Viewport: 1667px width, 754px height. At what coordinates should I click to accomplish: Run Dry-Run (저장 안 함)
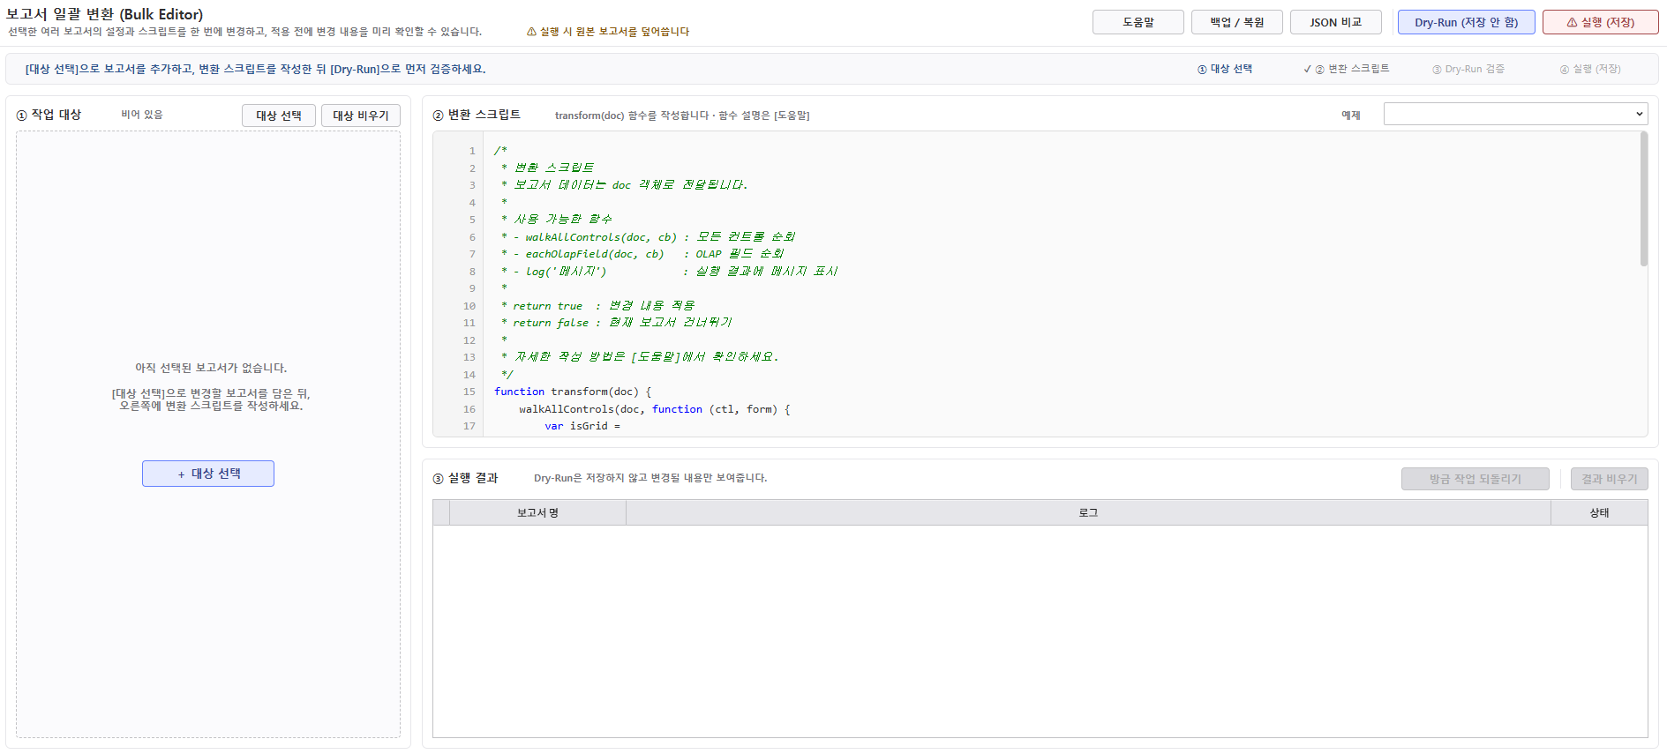[1466, 22]
